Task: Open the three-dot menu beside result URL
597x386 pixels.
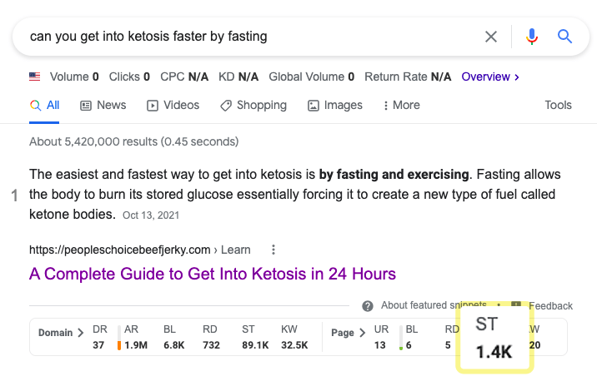Action: click(x=273, y=250)
